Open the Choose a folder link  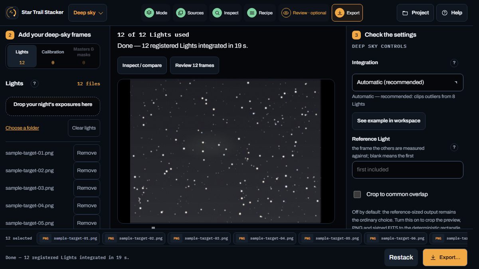(22, 128)
